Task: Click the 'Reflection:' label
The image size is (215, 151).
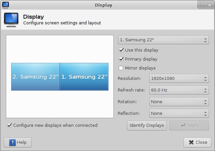Action: 129,113
